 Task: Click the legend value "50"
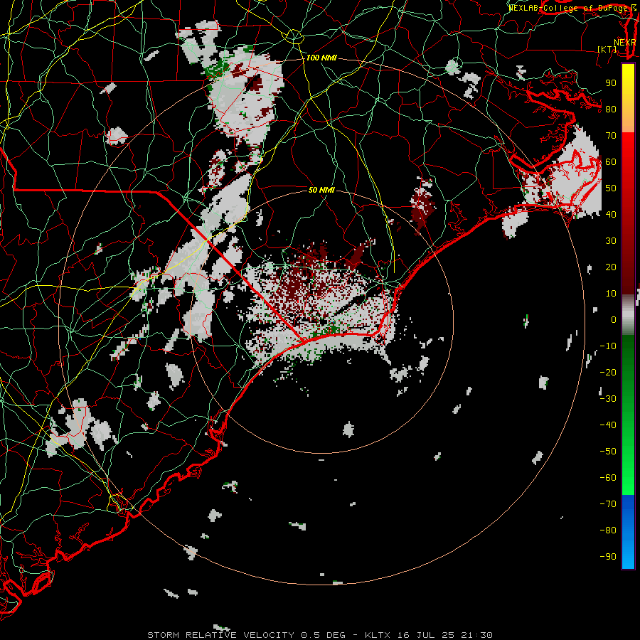611,188
